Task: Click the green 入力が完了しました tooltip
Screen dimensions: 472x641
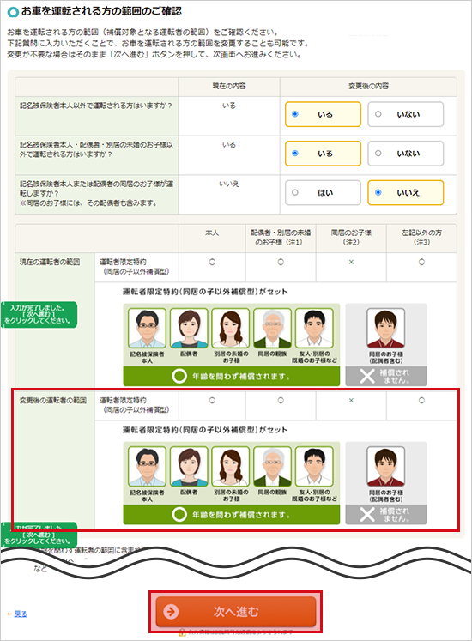Action: pyautogui.click(x=39, y=314)
